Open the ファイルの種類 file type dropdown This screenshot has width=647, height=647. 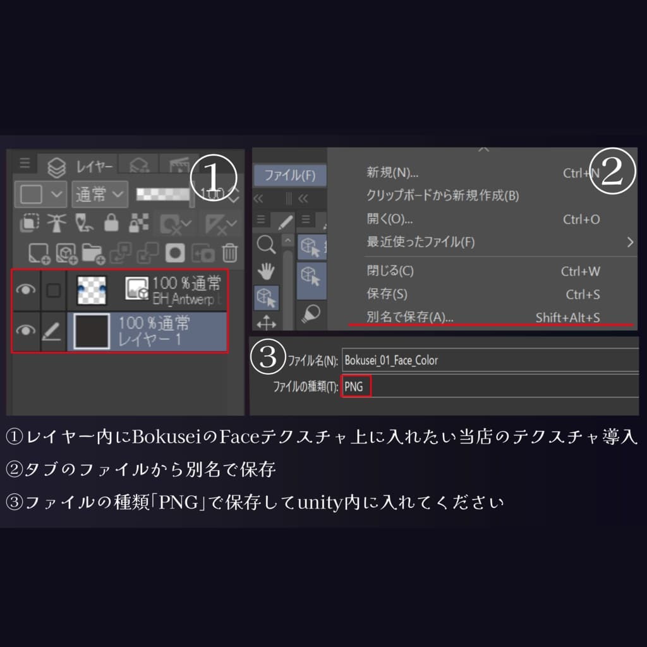(355, 386)
